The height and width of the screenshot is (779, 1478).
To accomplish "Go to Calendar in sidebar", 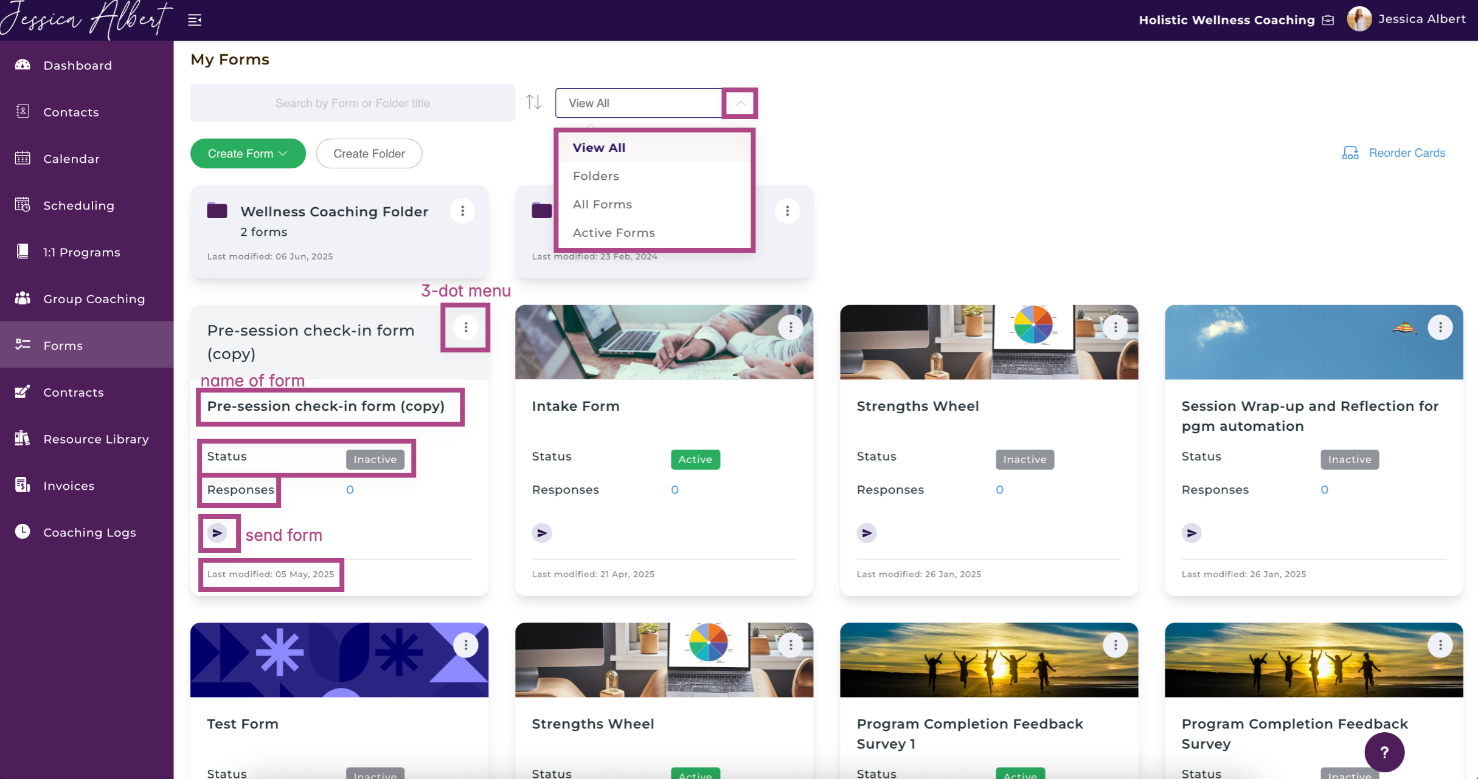I will 71,159.
